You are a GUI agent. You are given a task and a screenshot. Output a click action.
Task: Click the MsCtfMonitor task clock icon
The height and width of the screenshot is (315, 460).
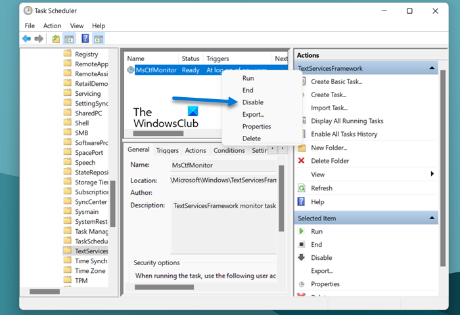coord(130,70)
